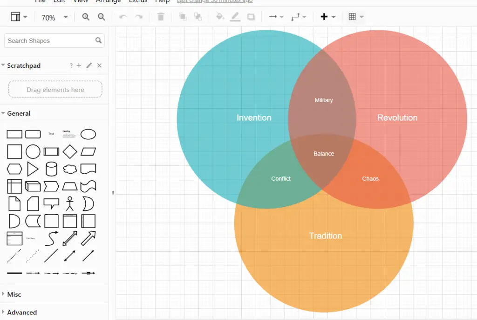Click the Balance label in diagram
Viewport: 477px width, 320px height.
[324, 154]
